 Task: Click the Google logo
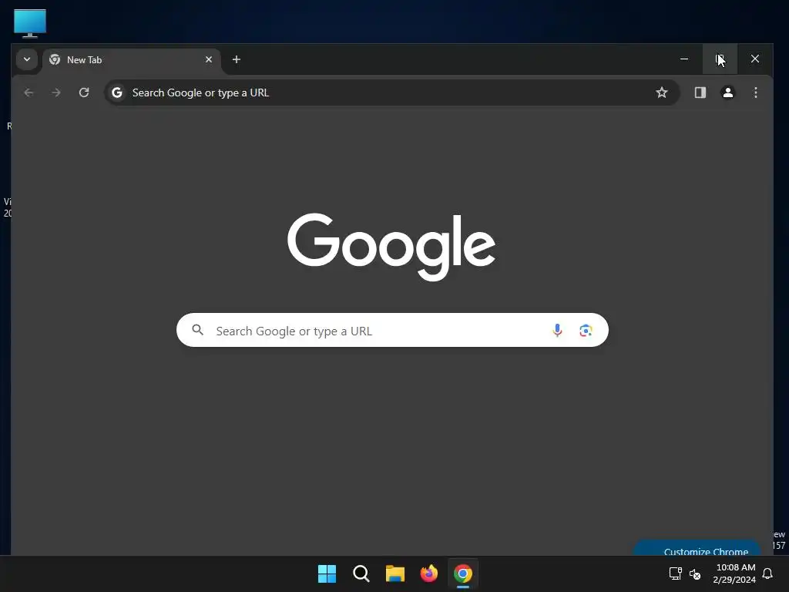pos(391,247)
